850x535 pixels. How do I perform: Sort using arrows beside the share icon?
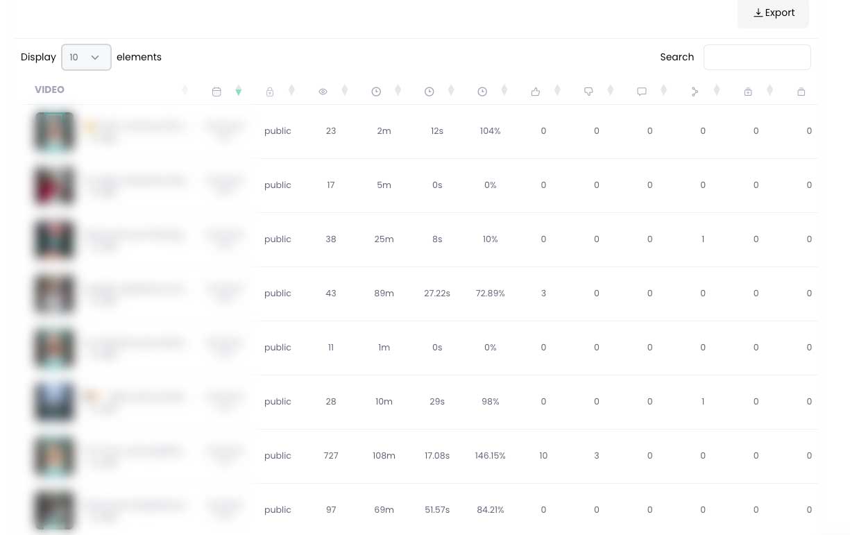(717, 90)
